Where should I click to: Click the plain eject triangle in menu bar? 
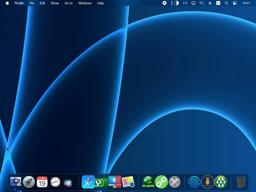(210, 3)
